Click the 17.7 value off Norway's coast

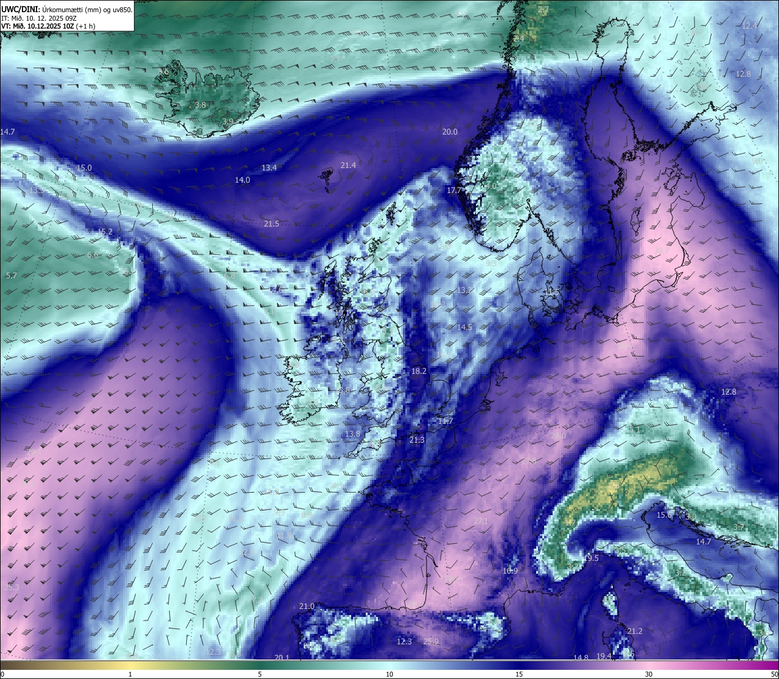454,190
